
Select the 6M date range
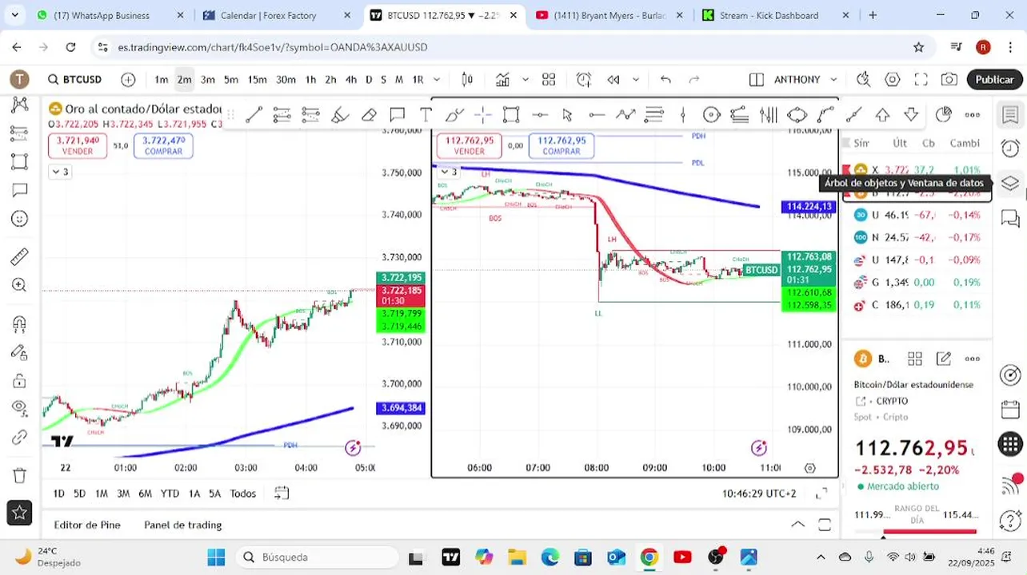coord(145,494)
